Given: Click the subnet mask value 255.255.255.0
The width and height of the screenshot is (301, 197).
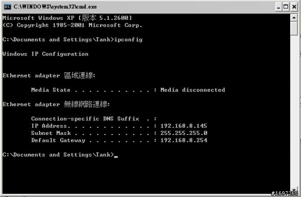Looking at the screenshot, I should pos(184,133).
